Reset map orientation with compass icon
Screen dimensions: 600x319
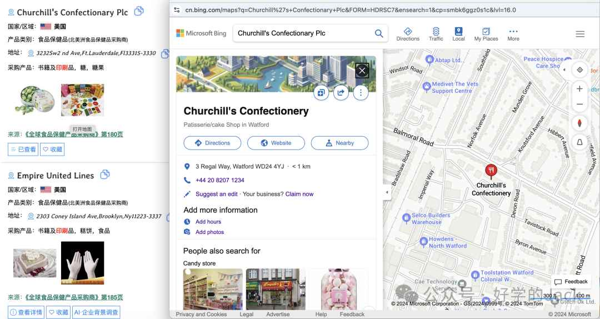point(579,123)
